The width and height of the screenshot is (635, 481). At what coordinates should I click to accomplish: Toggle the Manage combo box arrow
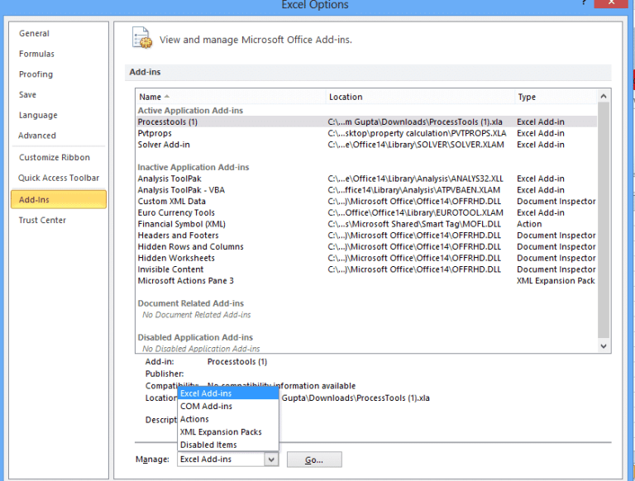click(271, 460)
